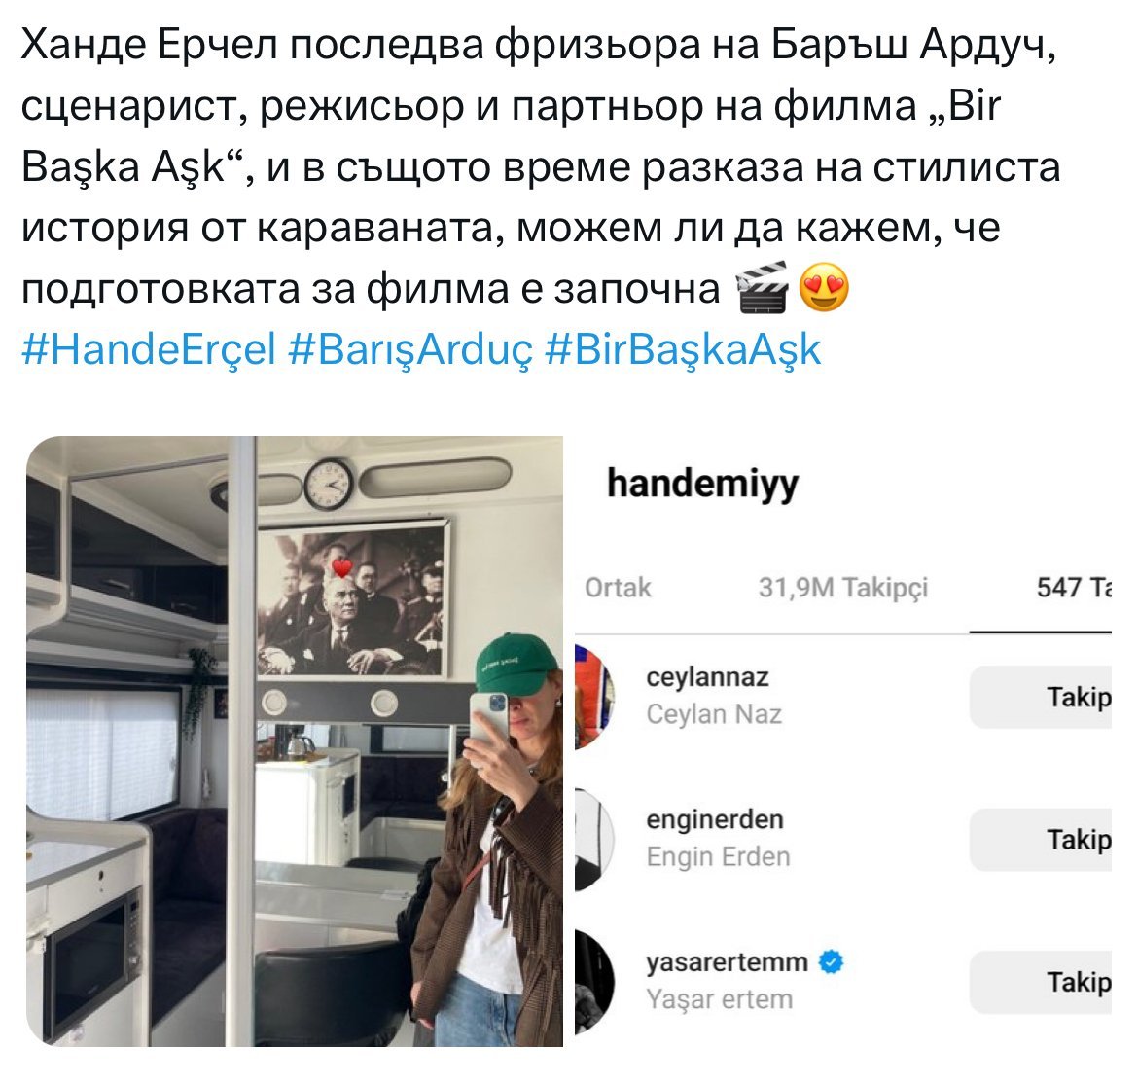Open the yasarertemm username

point(727,962)
